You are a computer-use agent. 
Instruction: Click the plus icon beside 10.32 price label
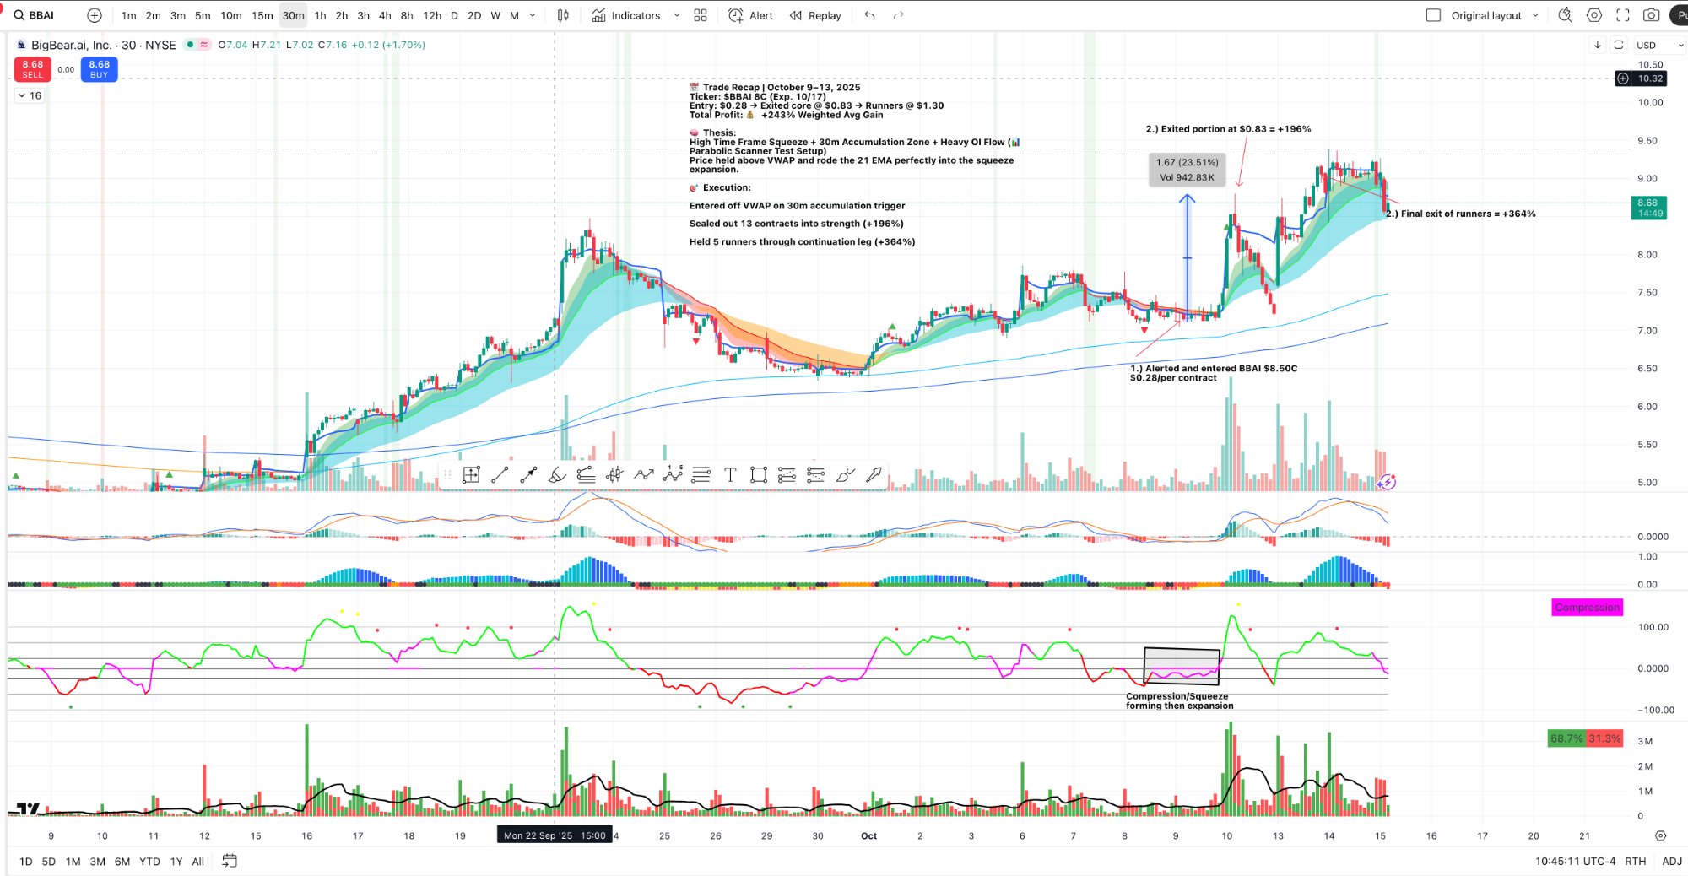point(1622,78)
